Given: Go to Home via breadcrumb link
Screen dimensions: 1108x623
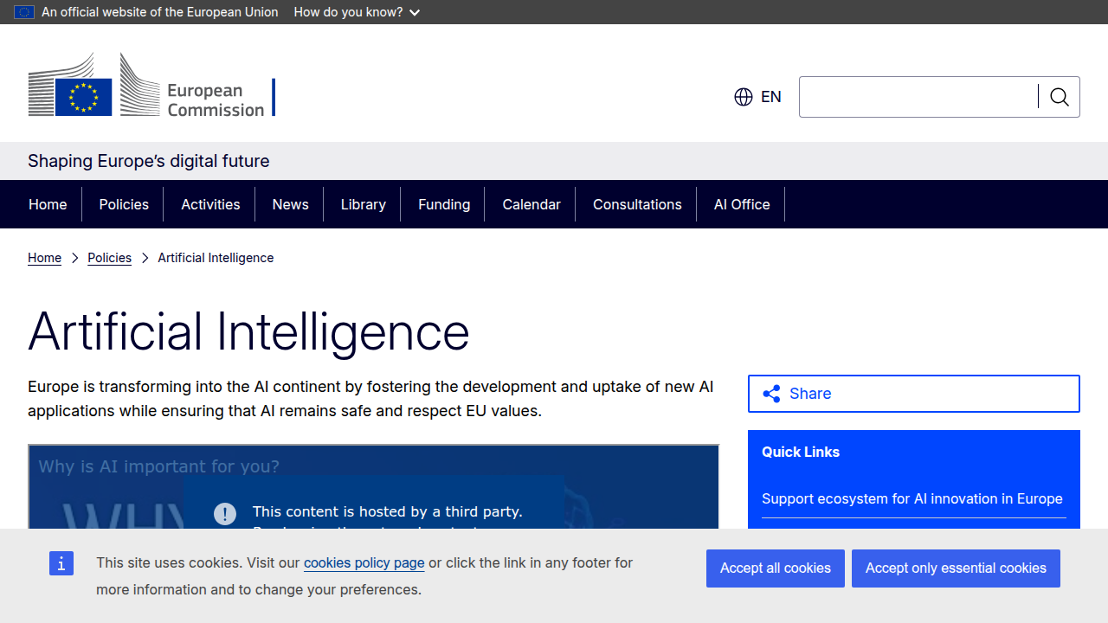Looking at the screenshot, I should (44, 258).
